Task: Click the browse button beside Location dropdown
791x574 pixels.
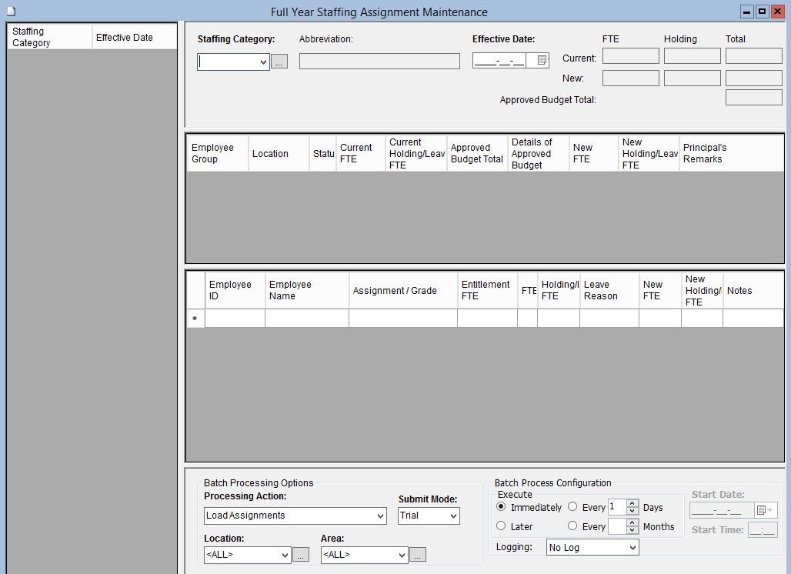Action: pos(301,555)
